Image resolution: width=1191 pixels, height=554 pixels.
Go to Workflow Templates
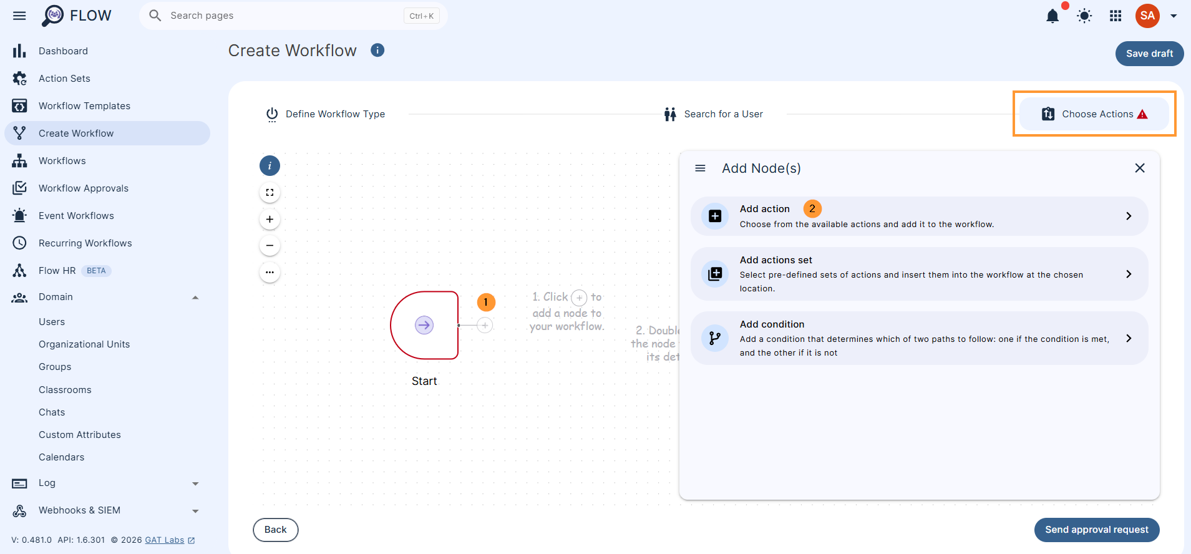click(107, 106)
